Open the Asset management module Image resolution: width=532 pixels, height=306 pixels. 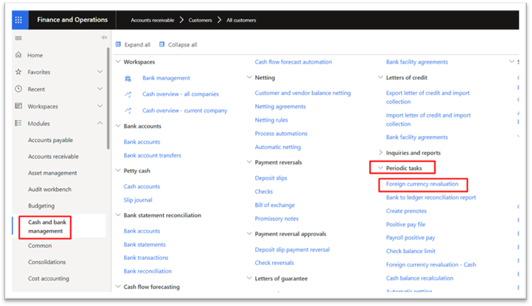coord(52,173)
